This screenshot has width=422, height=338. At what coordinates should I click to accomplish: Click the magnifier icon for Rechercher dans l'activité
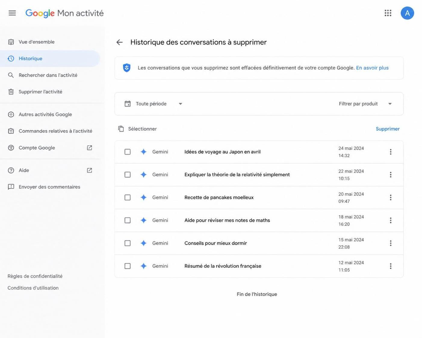click(11, 75)
